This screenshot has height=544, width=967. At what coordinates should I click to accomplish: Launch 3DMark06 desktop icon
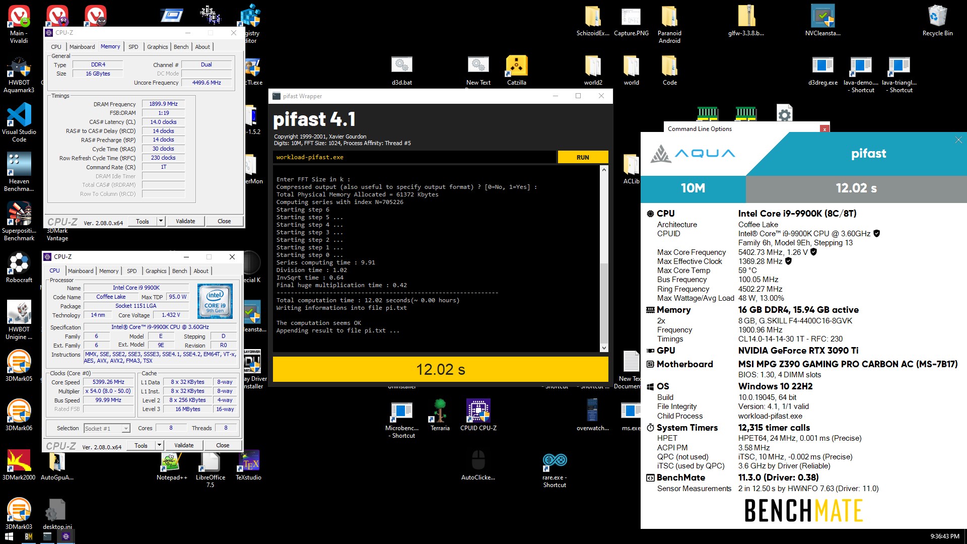pos(19,415)
